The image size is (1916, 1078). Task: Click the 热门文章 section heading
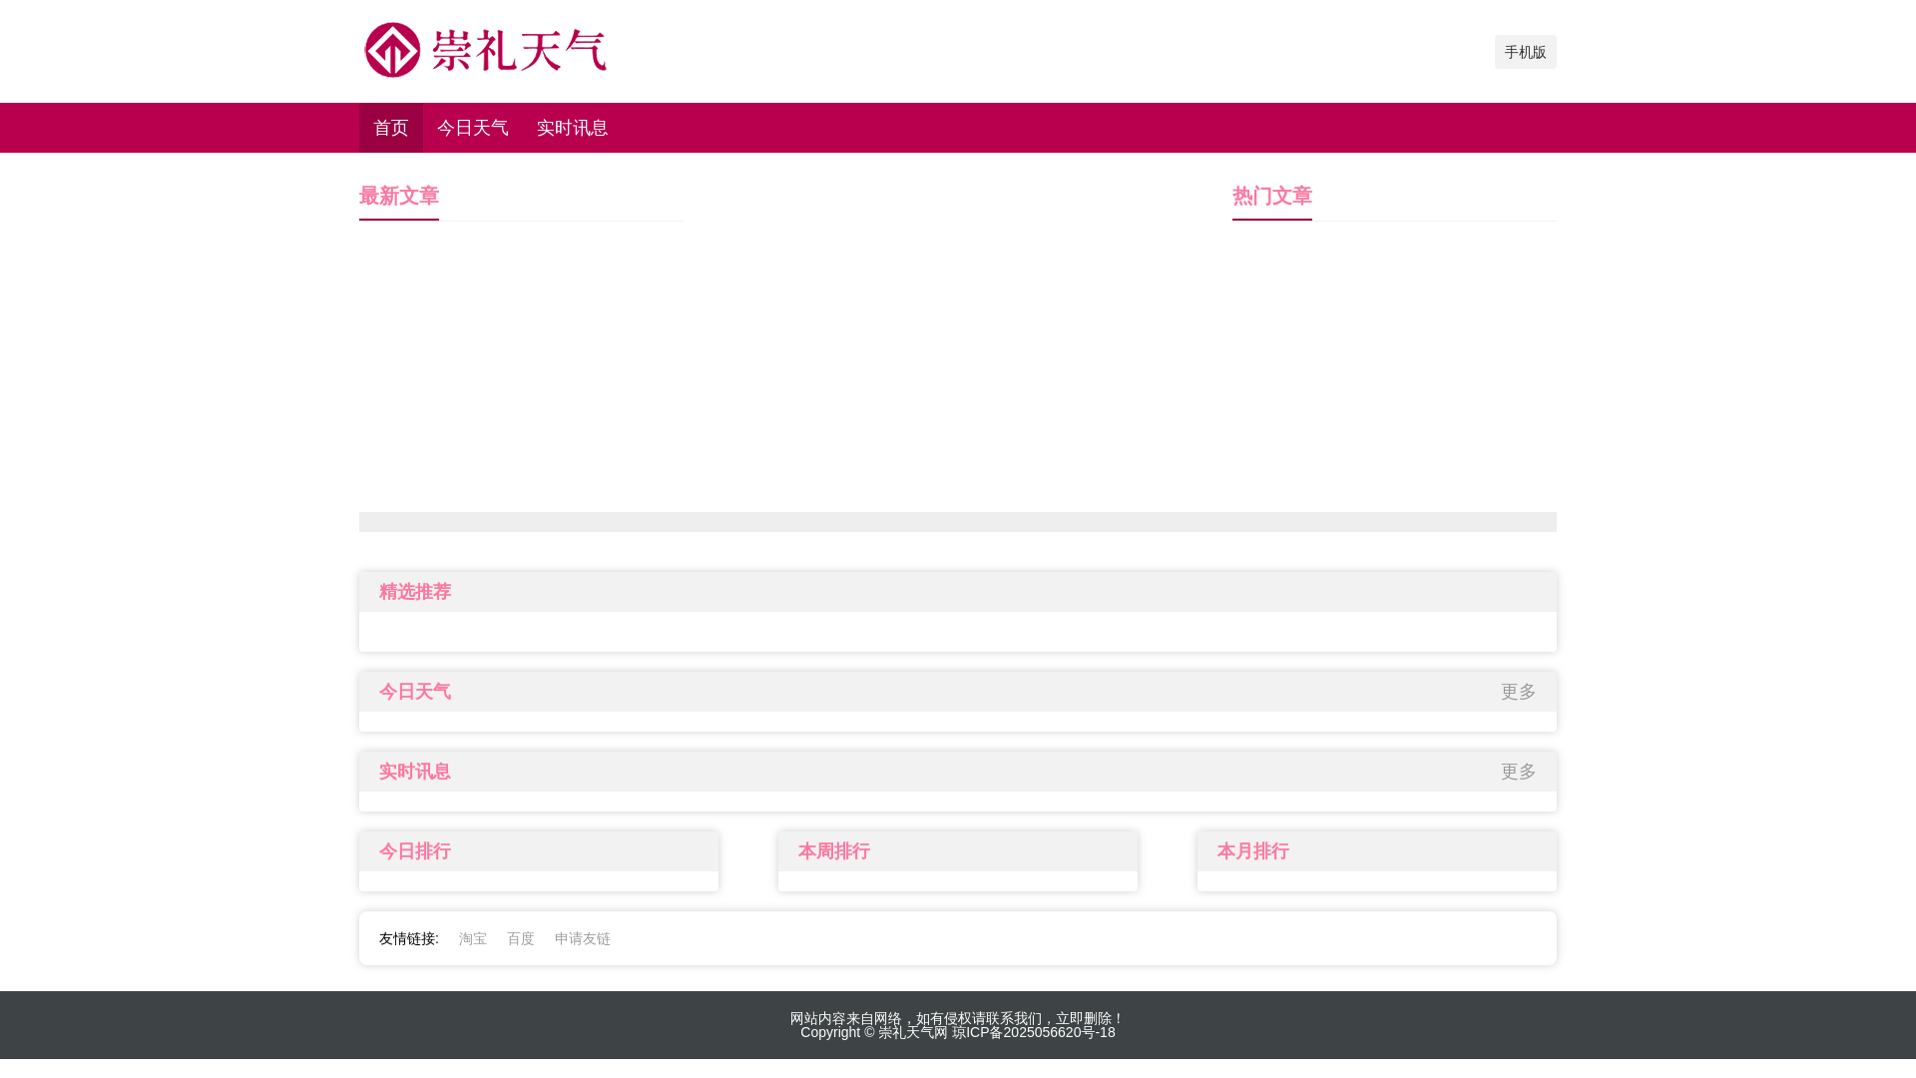(x=1272, y=196)
